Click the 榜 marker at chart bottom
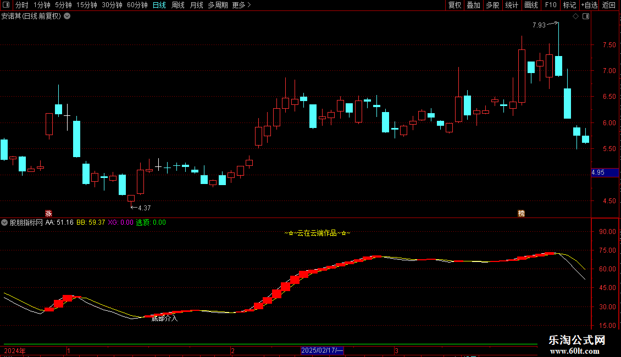The width and height of the screenshot is (621, 357). (521, 213)
